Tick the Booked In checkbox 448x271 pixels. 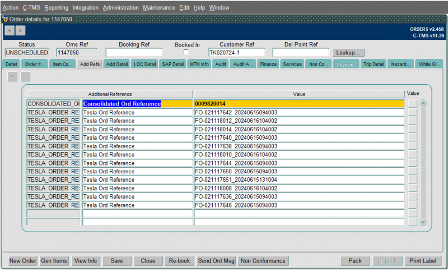(x=186, y=52)
